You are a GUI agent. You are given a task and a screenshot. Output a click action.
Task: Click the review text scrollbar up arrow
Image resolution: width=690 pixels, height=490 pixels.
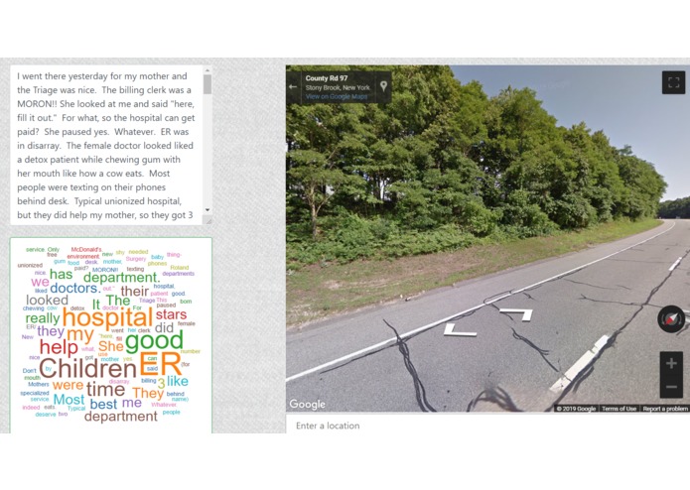point(207,70)
